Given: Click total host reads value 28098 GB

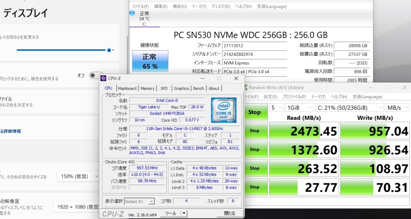Looking at the screenshot, I should pyautogui.click(x=352, y=45).
